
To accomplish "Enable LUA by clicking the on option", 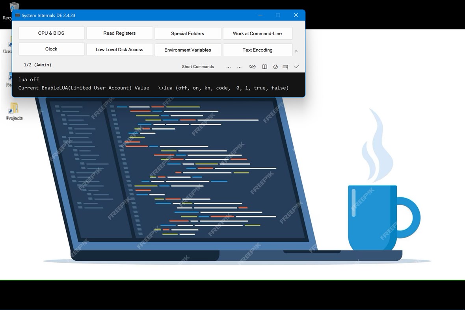I will click(195, 88).
